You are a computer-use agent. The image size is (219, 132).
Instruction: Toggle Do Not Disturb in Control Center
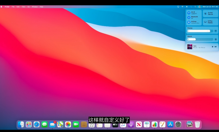coord(210,13)
